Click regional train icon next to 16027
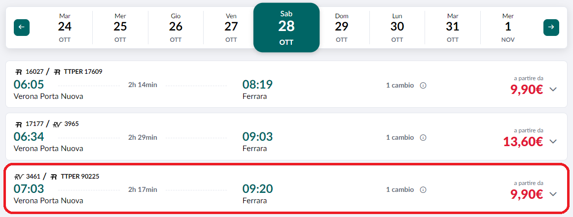 [x=19, y=72]
